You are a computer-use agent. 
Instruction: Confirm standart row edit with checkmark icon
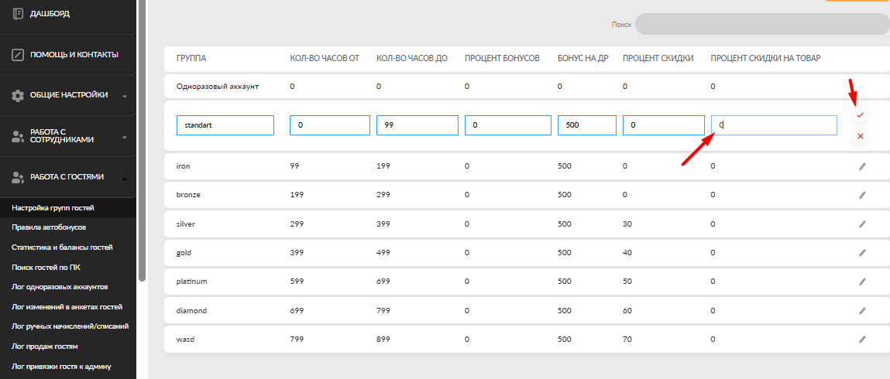coord(860,115)
